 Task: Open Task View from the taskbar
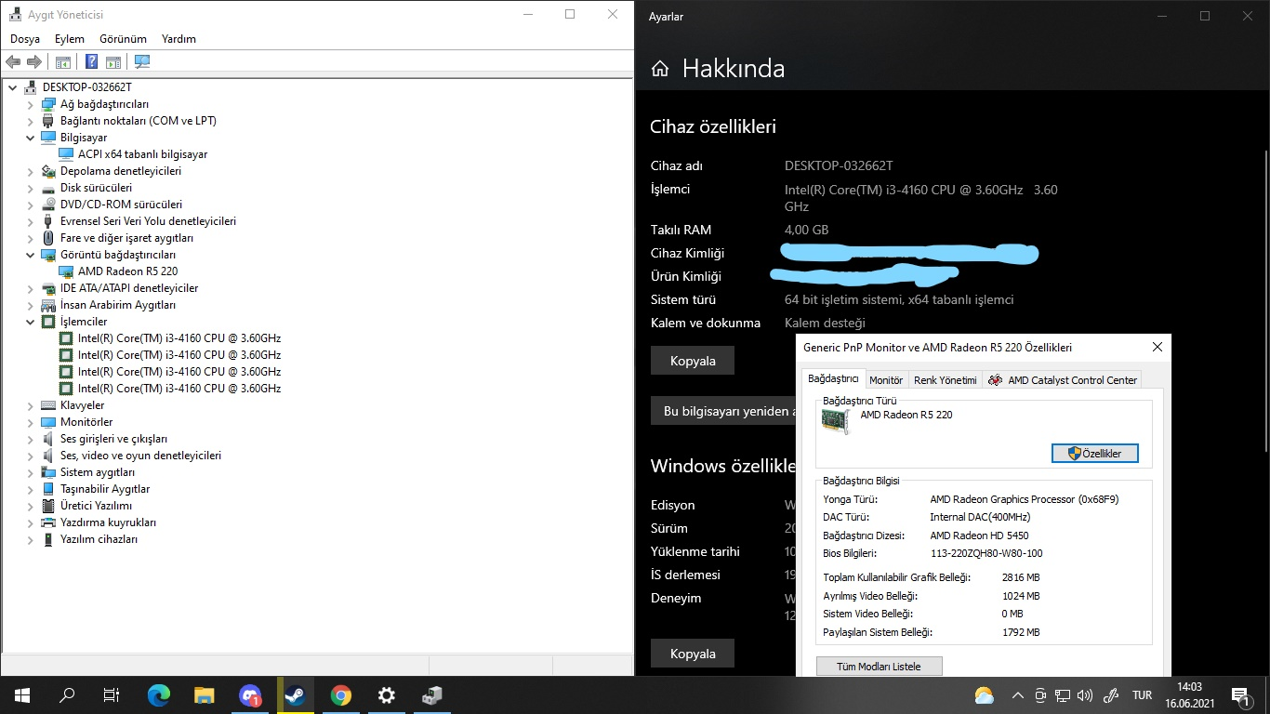(x=112, y=695)
